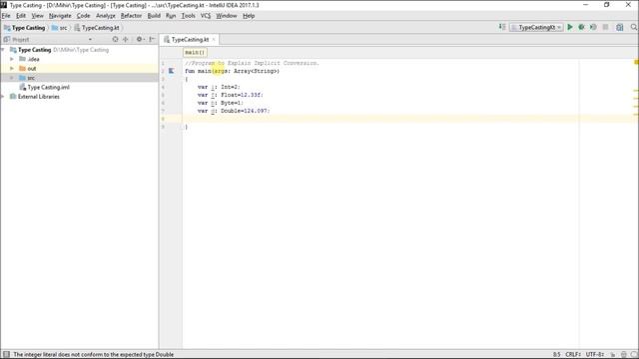This screenshot has width=639, height=359.
Task: Select Type Casting.iml file
Action: click(49, 87)
